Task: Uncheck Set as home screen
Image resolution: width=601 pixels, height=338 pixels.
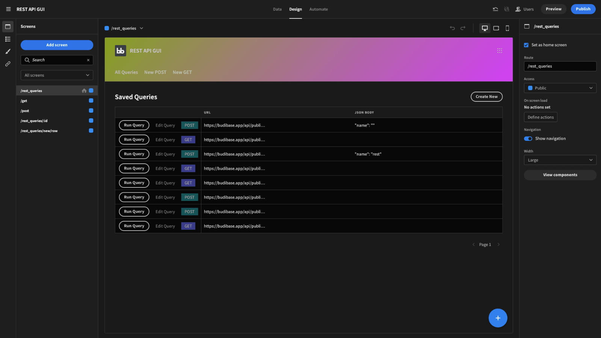Action: tap(526, 45)
